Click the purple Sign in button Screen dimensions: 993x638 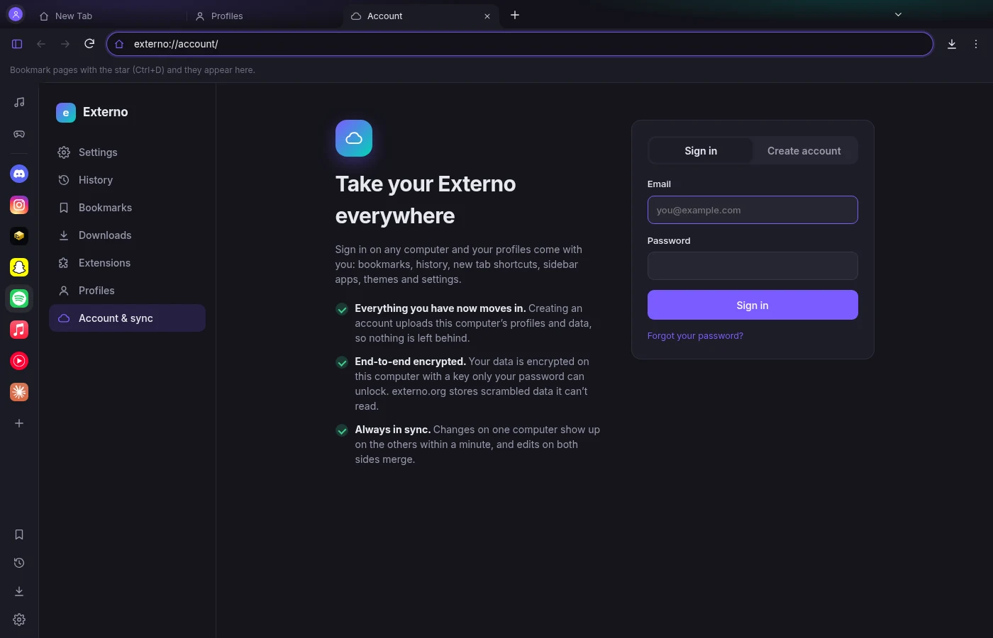[x=753, y=305]
